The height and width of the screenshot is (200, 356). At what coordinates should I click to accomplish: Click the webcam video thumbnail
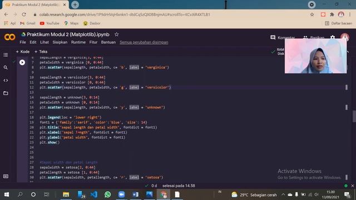(x=315, y=56)
